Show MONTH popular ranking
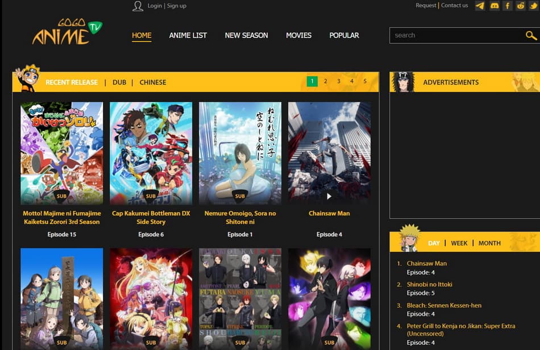The height and width of the screenshot is (350, 540). pyautogui.click(x=489, y=243)
